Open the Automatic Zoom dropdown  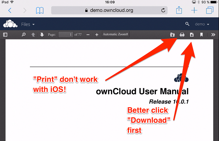coord(116,34)
